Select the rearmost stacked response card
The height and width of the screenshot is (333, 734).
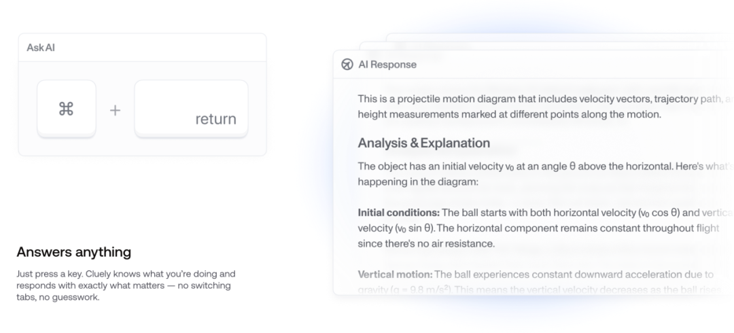click(x=559, y=37)
